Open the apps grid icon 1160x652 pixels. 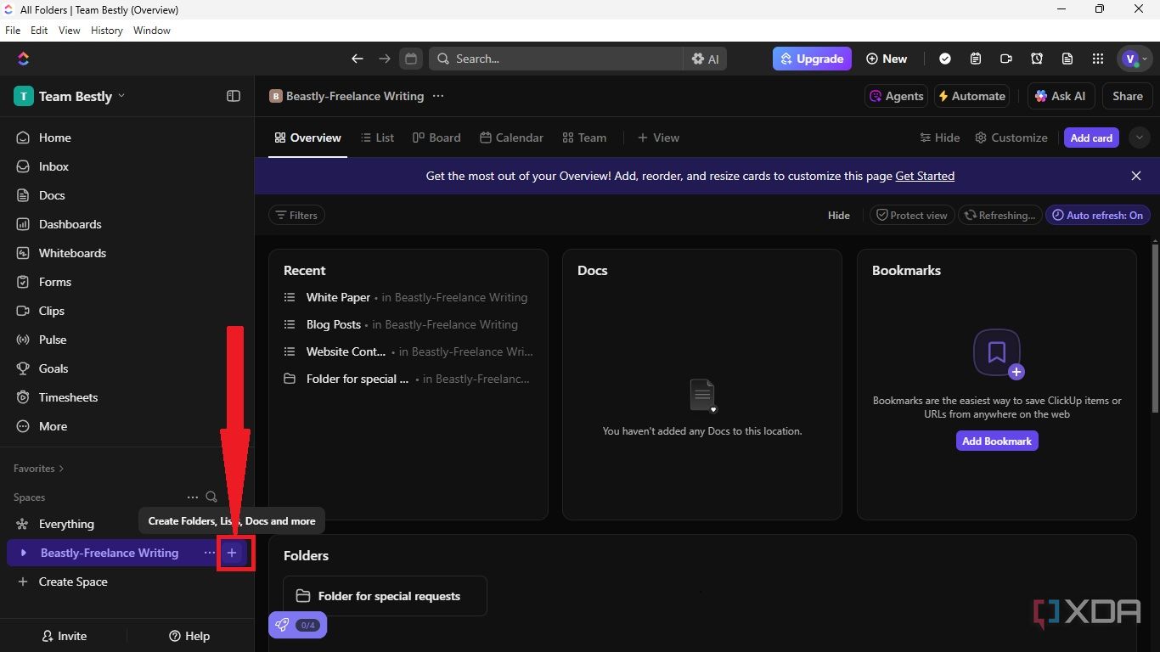[x=1098, y=59]
